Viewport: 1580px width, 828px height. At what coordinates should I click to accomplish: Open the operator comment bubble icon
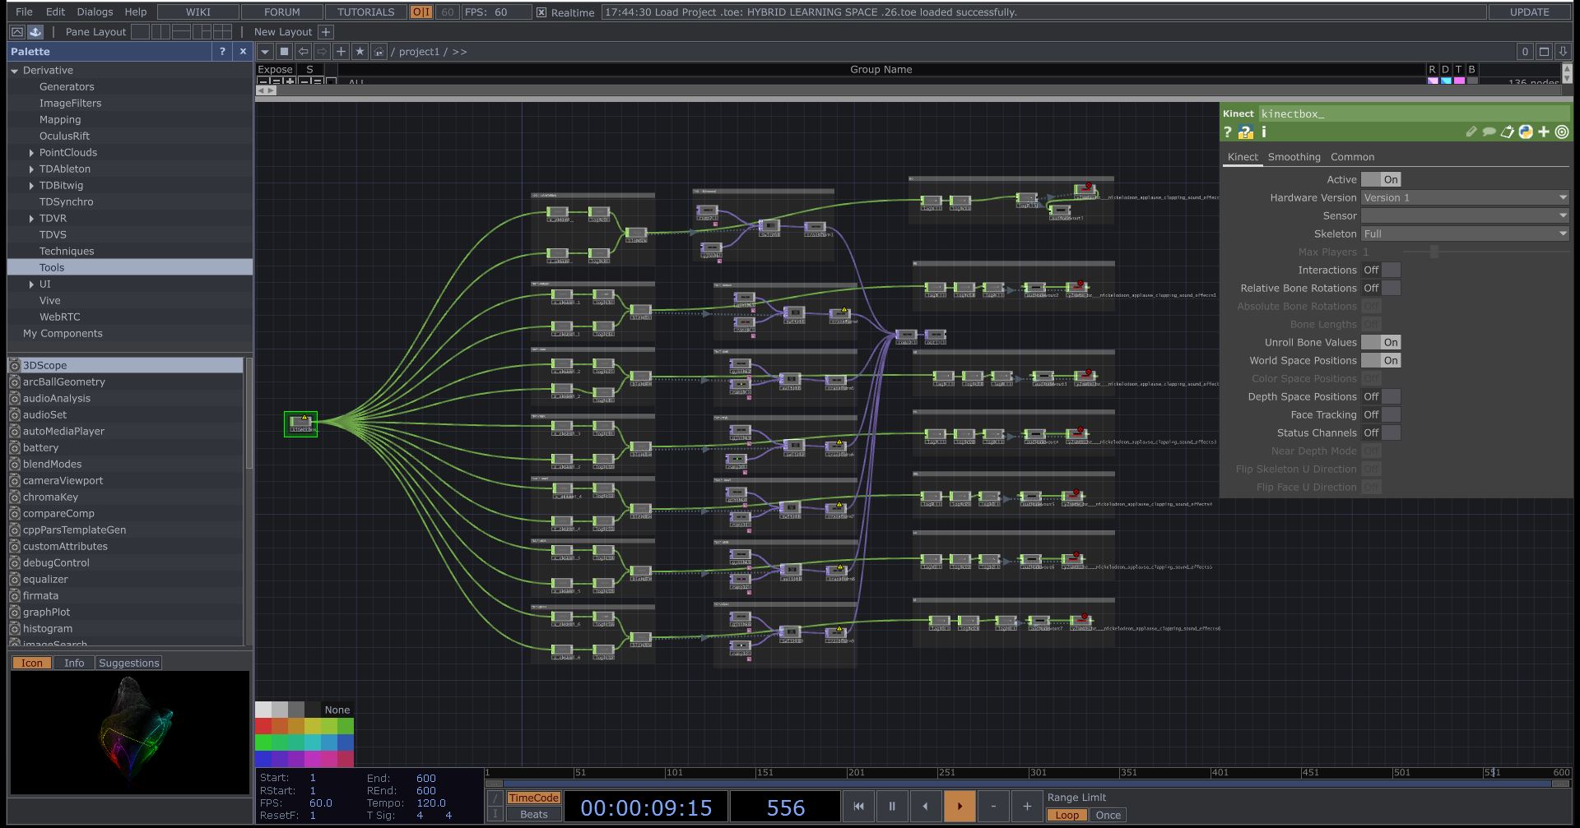(x=1489, y=132)
